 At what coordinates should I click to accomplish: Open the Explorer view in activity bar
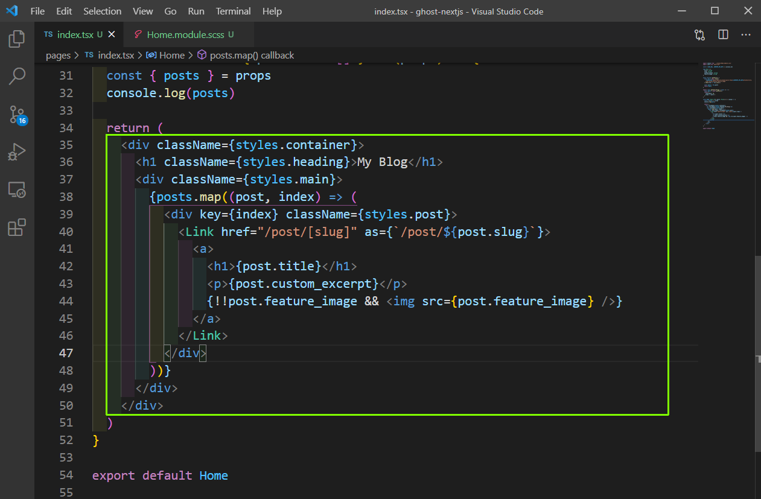click(x=17, y=39)
